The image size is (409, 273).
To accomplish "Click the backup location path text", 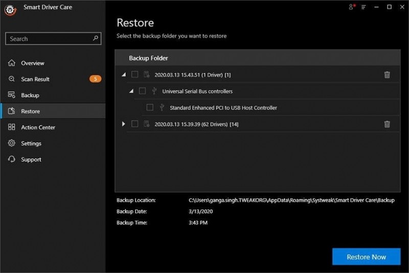I will tap(291, 200).
